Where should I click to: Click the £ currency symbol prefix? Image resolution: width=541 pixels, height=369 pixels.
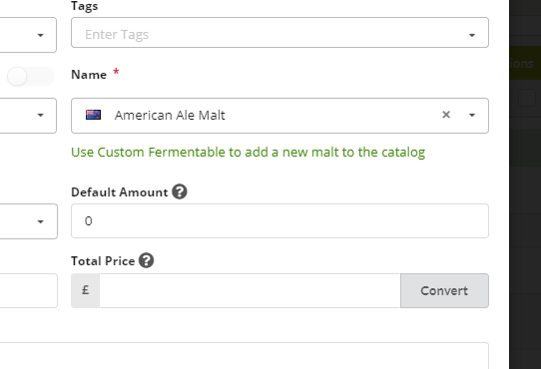coord(85,290)
